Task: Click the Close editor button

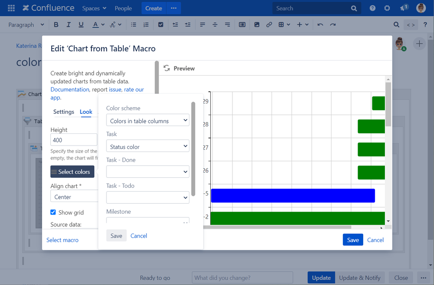Action: click(x=401, y=278)
